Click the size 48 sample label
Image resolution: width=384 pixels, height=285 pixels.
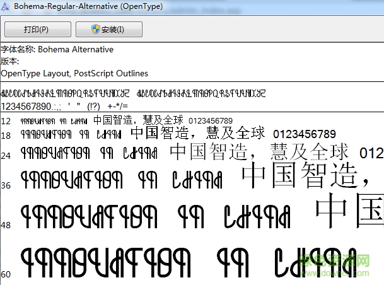coord(6,225)
